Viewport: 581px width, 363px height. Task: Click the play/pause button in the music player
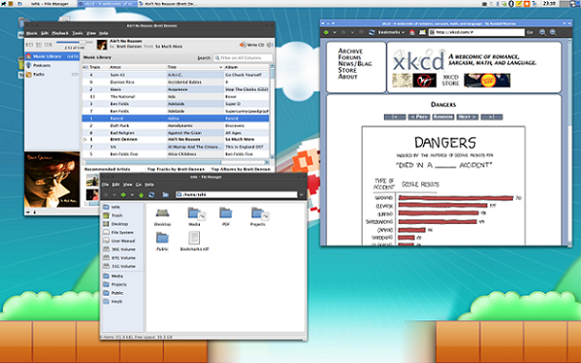click(39, 45)
